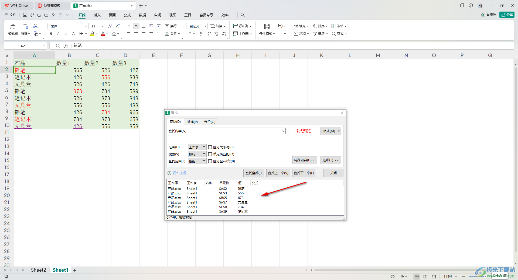518x280 pixels.
Task: Click the 分享 share button
Action: 507,15
